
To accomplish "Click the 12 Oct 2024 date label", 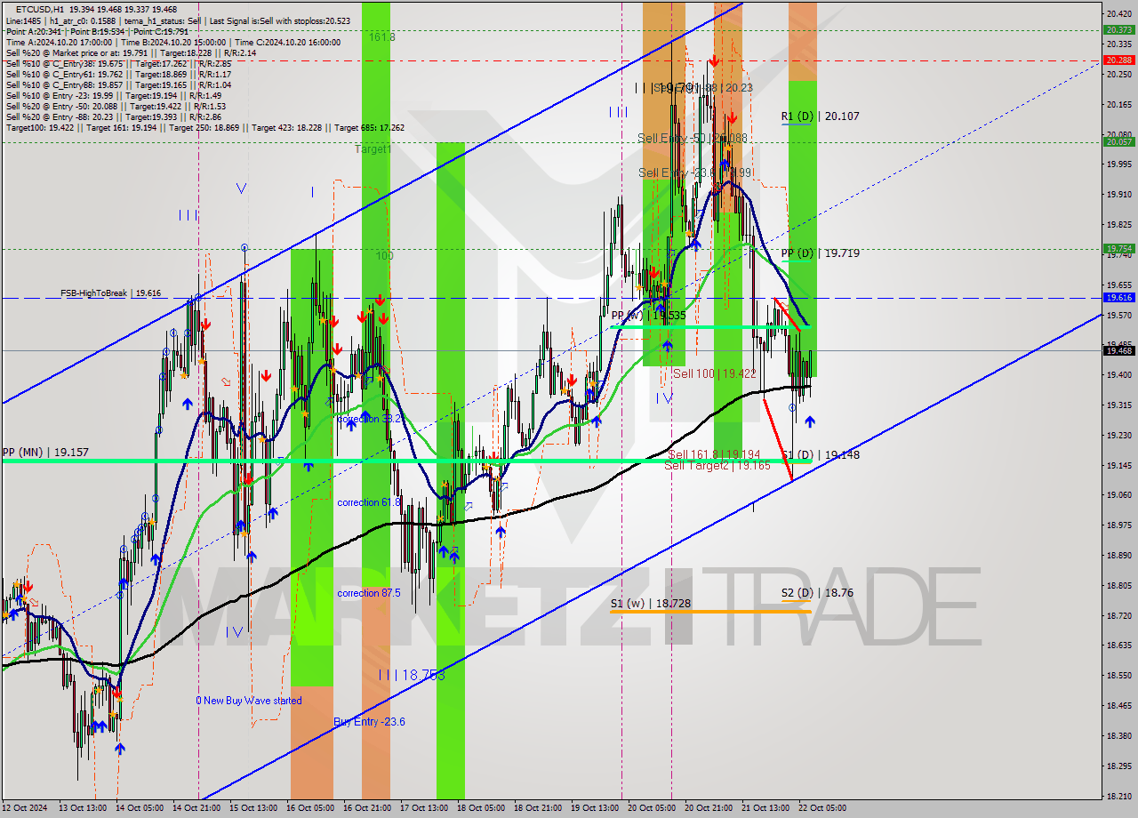I will pos(25,809).
